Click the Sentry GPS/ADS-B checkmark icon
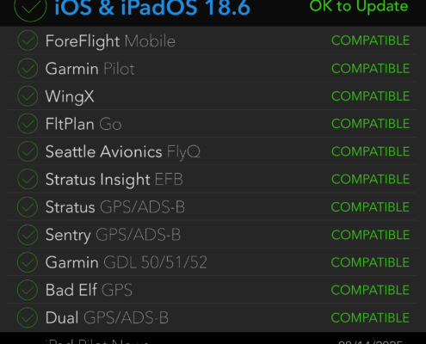The width and height of the screenshot is (426, 344). click(x=28, y=235)
